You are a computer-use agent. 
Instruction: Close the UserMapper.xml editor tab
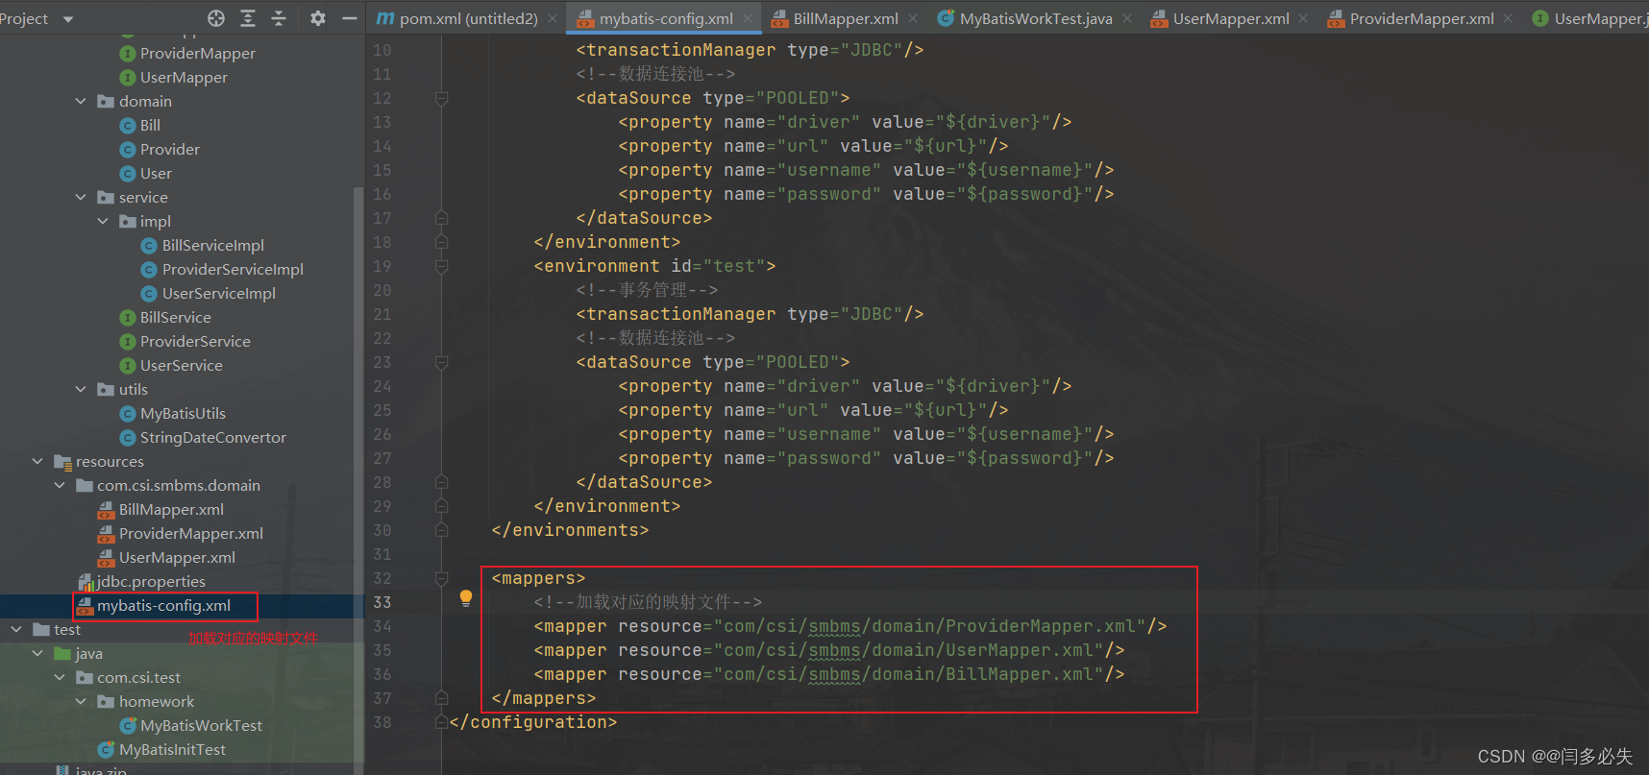1303,18
